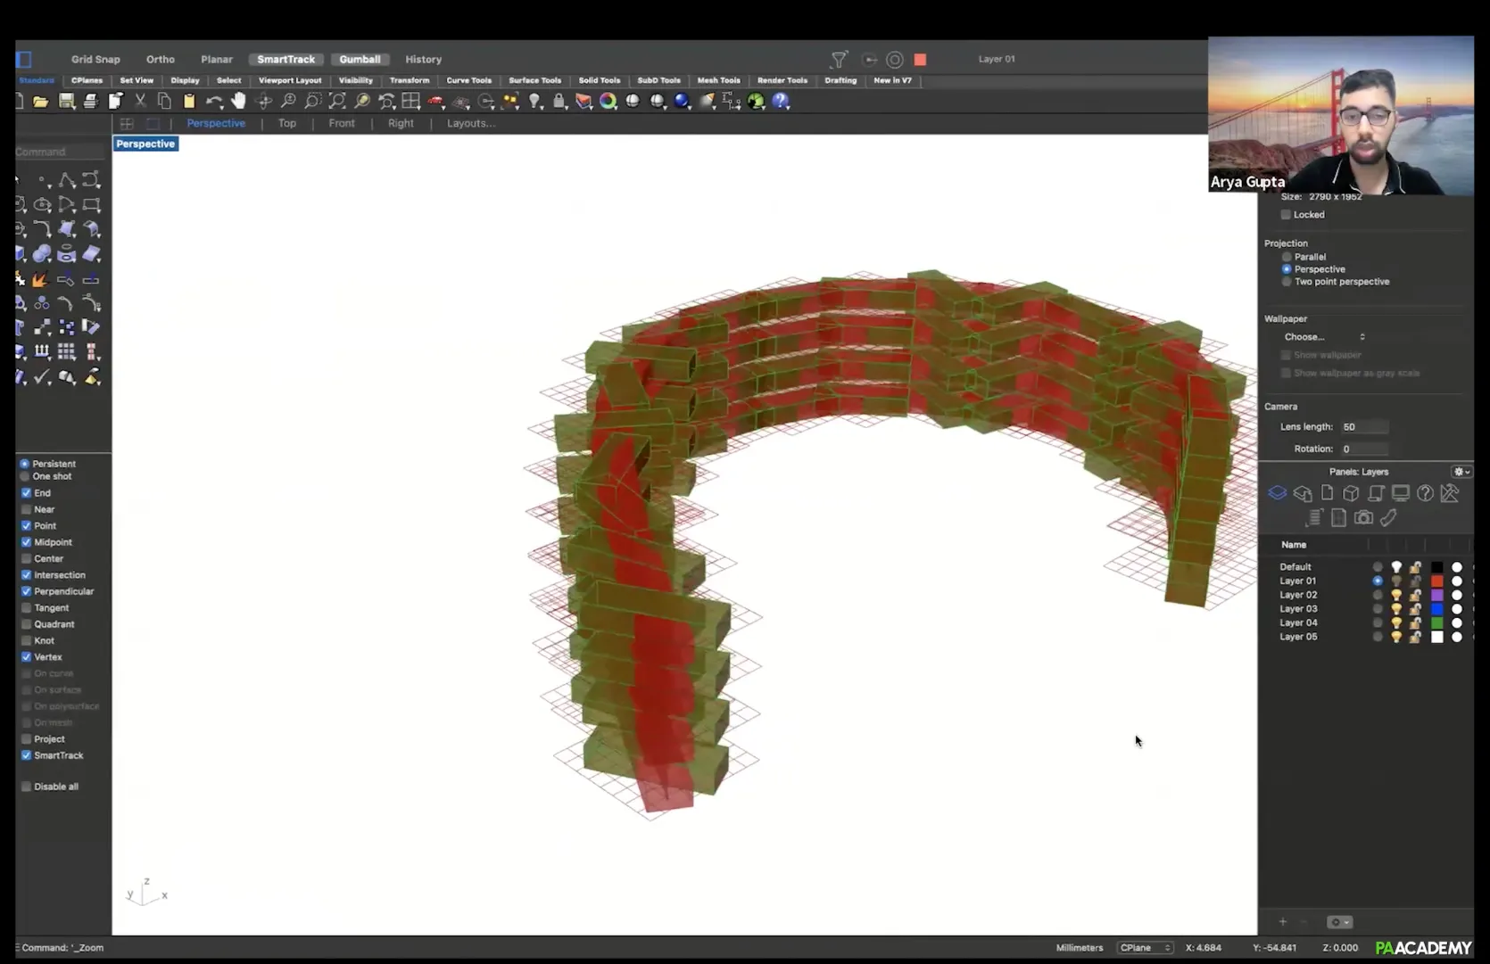Image resolution: width=1490 pixels, height=964 pixels.
Task: Switch to the Top viewport tab
Action: [x=286, y=123]
